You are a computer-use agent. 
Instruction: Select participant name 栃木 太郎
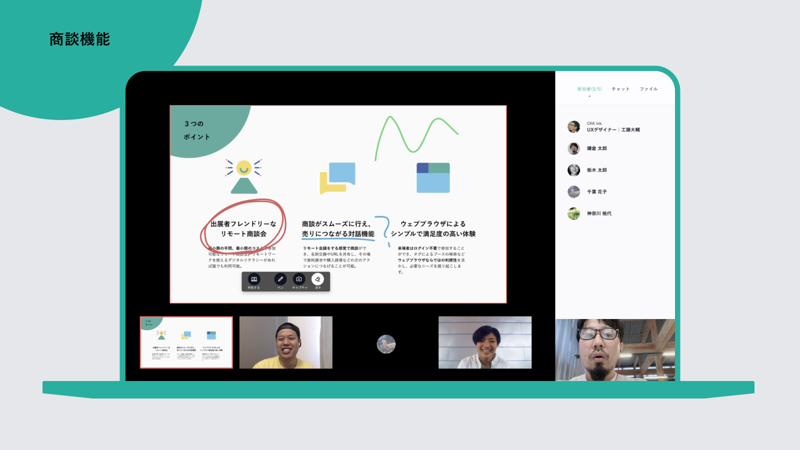(x=597, y=170)
